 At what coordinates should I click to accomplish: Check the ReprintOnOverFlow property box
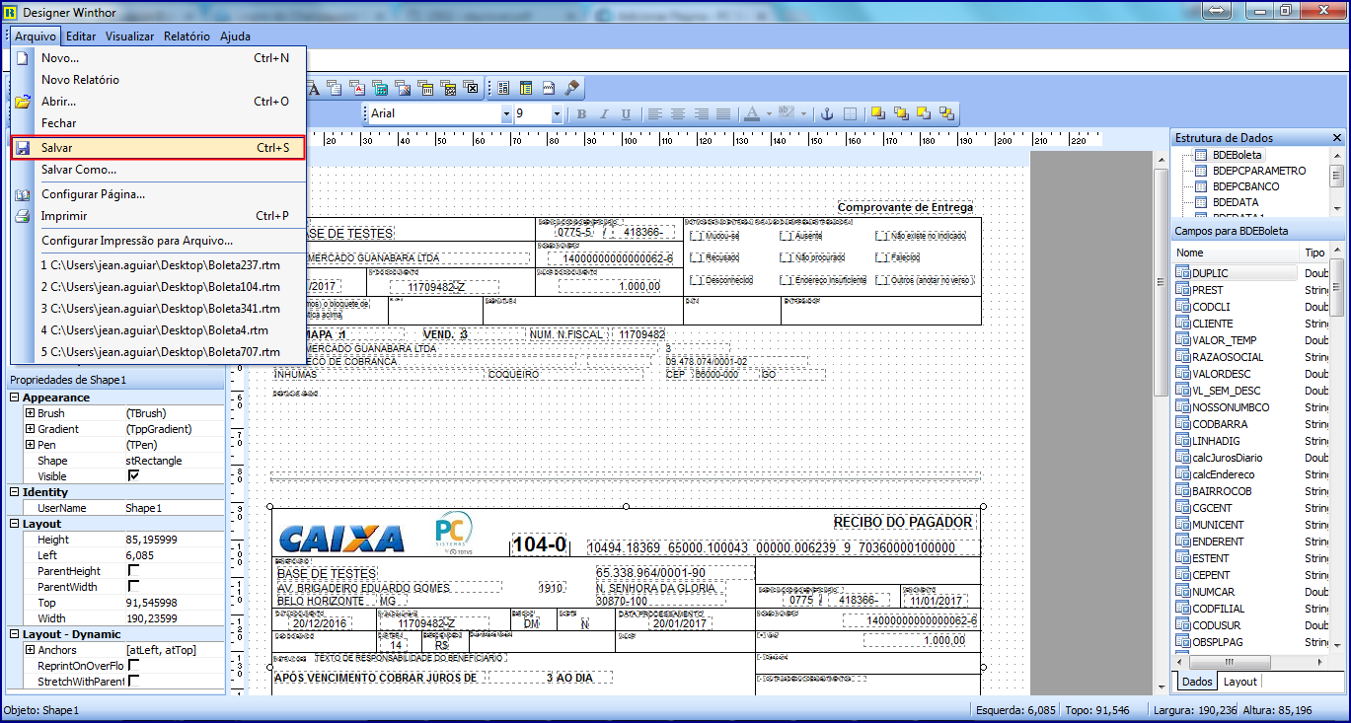pos(133,666)
